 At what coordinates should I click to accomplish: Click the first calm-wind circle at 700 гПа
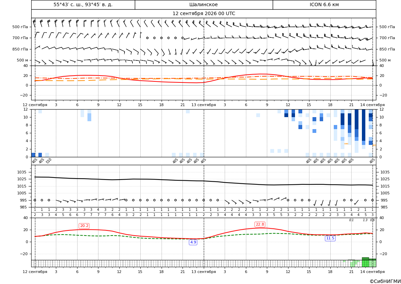(147, 38)
